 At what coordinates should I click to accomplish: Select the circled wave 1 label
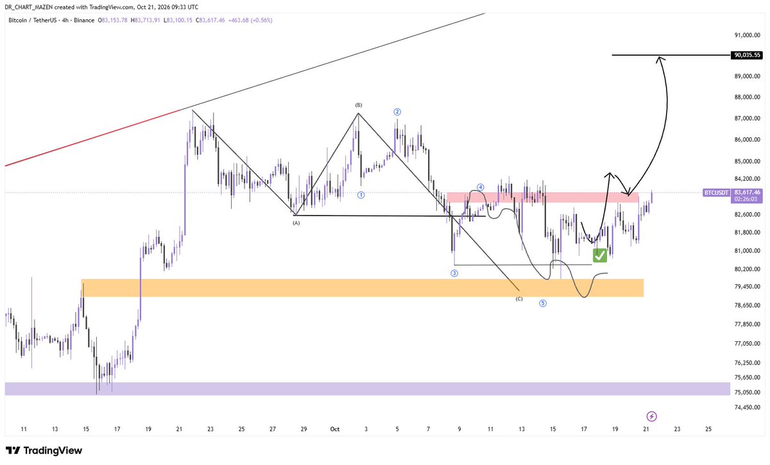pyautogui.click(x=361, y=194)
